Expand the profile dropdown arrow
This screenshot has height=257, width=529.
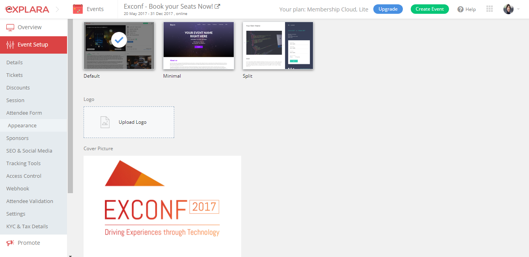click(518, 9)
